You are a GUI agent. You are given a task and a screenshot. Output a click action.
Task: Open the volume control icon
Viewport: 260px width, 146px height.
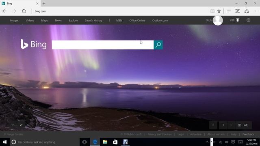click(x=227, y=142)
